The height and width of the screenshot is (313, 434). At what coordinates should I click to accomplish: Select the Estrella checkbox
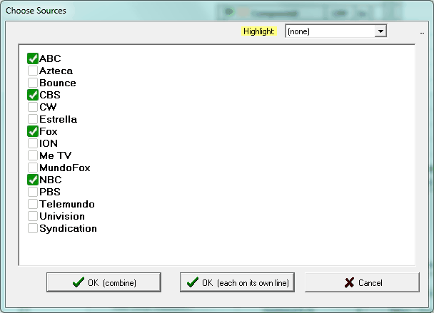point(33,119)
